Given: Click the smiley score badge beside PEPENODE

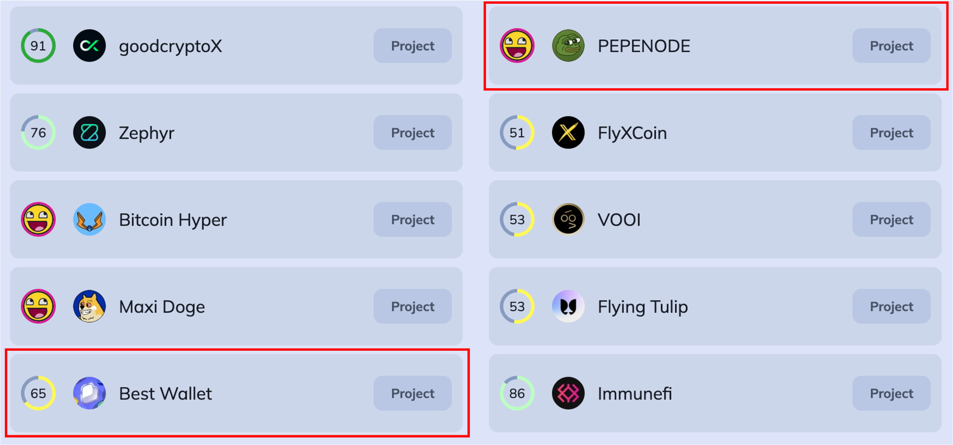Looking at the screenshot, I should [x=517, y=46].
